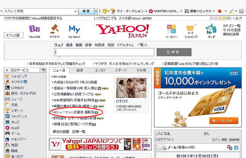Select 路線 in the services sidebar
246x158 pixels.
coord(14,151)
